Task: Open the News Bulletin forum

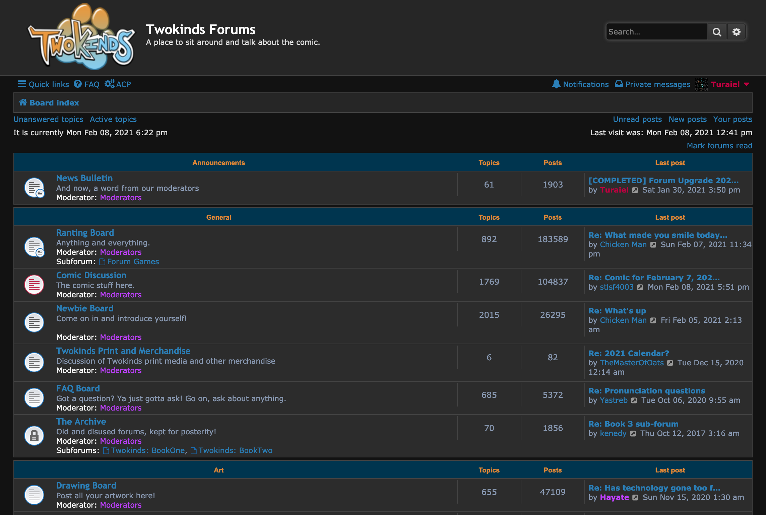Action: click(84, 178)
